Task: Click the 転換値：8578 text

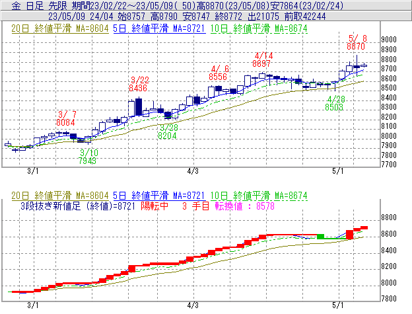Action: (244, 206)
